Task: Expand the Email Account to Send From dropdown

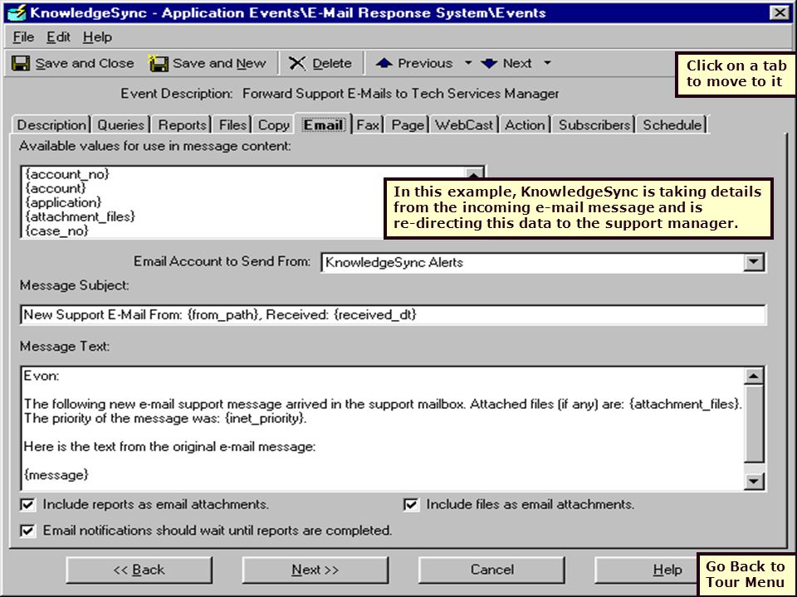Action: tap(753, 263)
